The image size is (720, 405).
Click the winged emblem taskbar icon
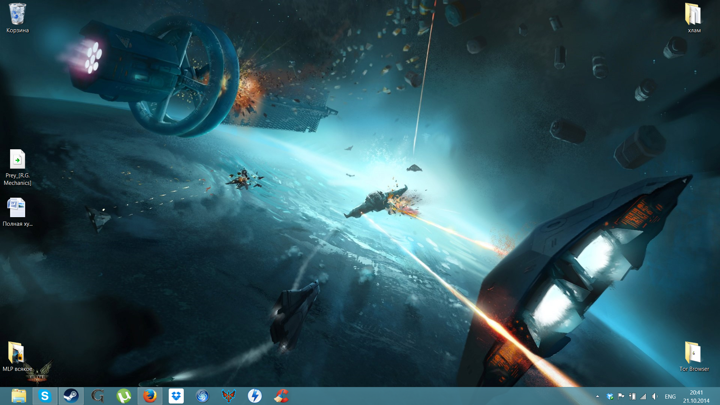pyautogui.click(x=229, y=396)
